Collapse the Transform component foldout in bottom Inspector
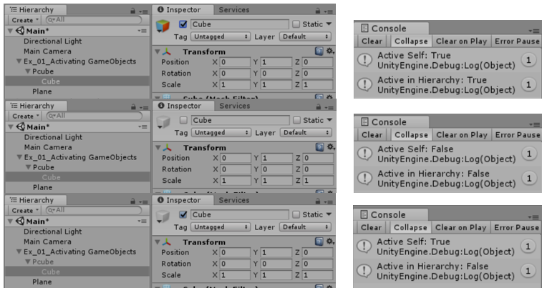The height and width of the screenshot is (293, 547). 158,242
